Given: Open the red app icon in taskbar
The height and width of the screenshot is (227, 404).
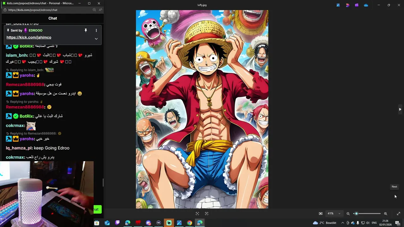Looking at the screenshot, I should pos(138,223).
